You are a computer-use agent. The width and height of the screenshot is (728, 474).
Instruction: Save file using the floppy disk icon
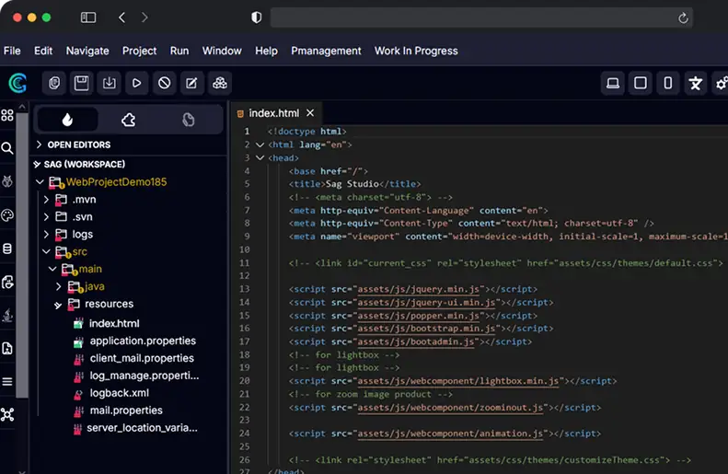pyautogui.click(x=81, y=83)
